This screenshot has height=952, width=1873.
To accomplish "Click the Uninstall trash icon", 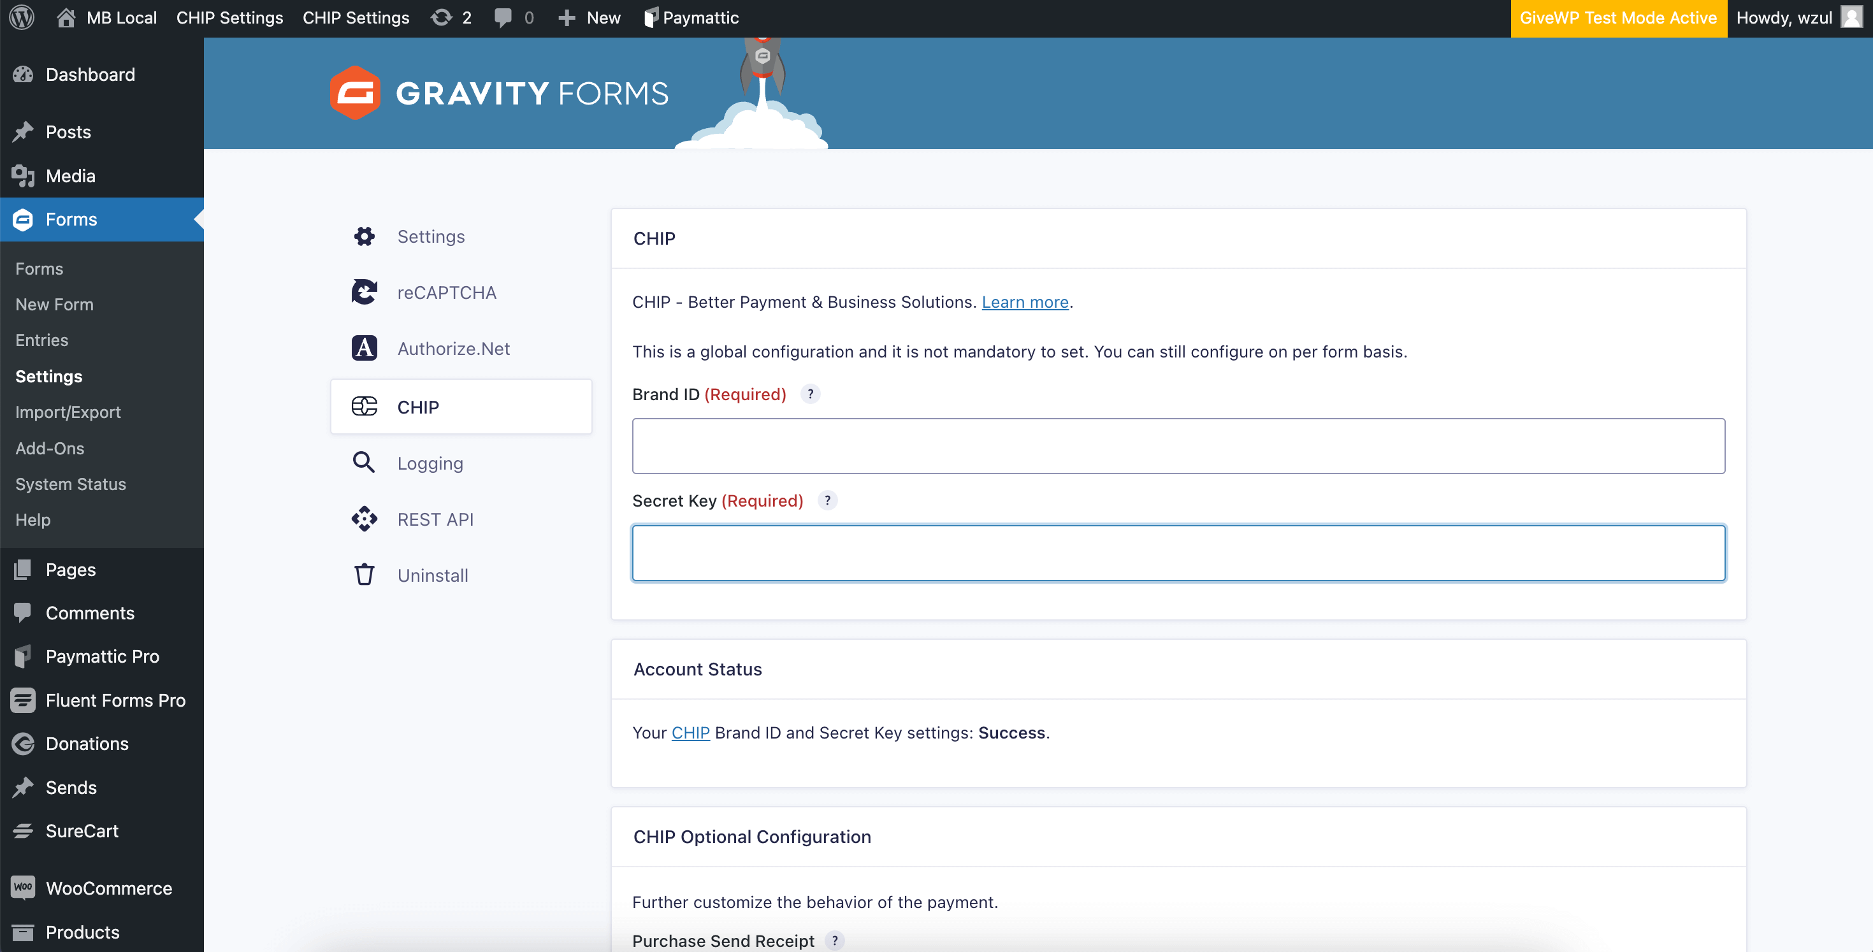I will click(365, 575).
